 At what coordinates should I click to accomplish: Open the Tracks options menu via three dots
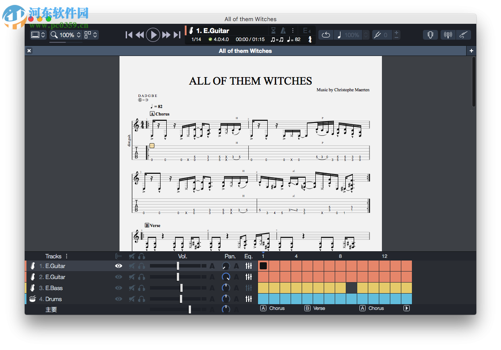pos(66,256)
